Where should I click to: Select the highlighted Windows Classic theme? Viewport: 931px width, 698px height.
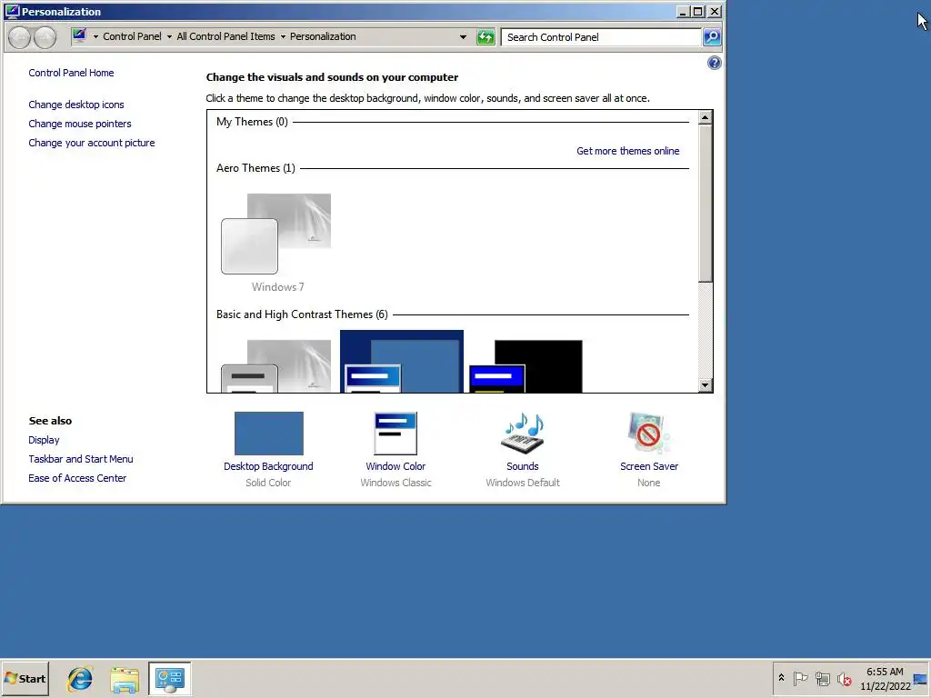[x=402, y=362]
